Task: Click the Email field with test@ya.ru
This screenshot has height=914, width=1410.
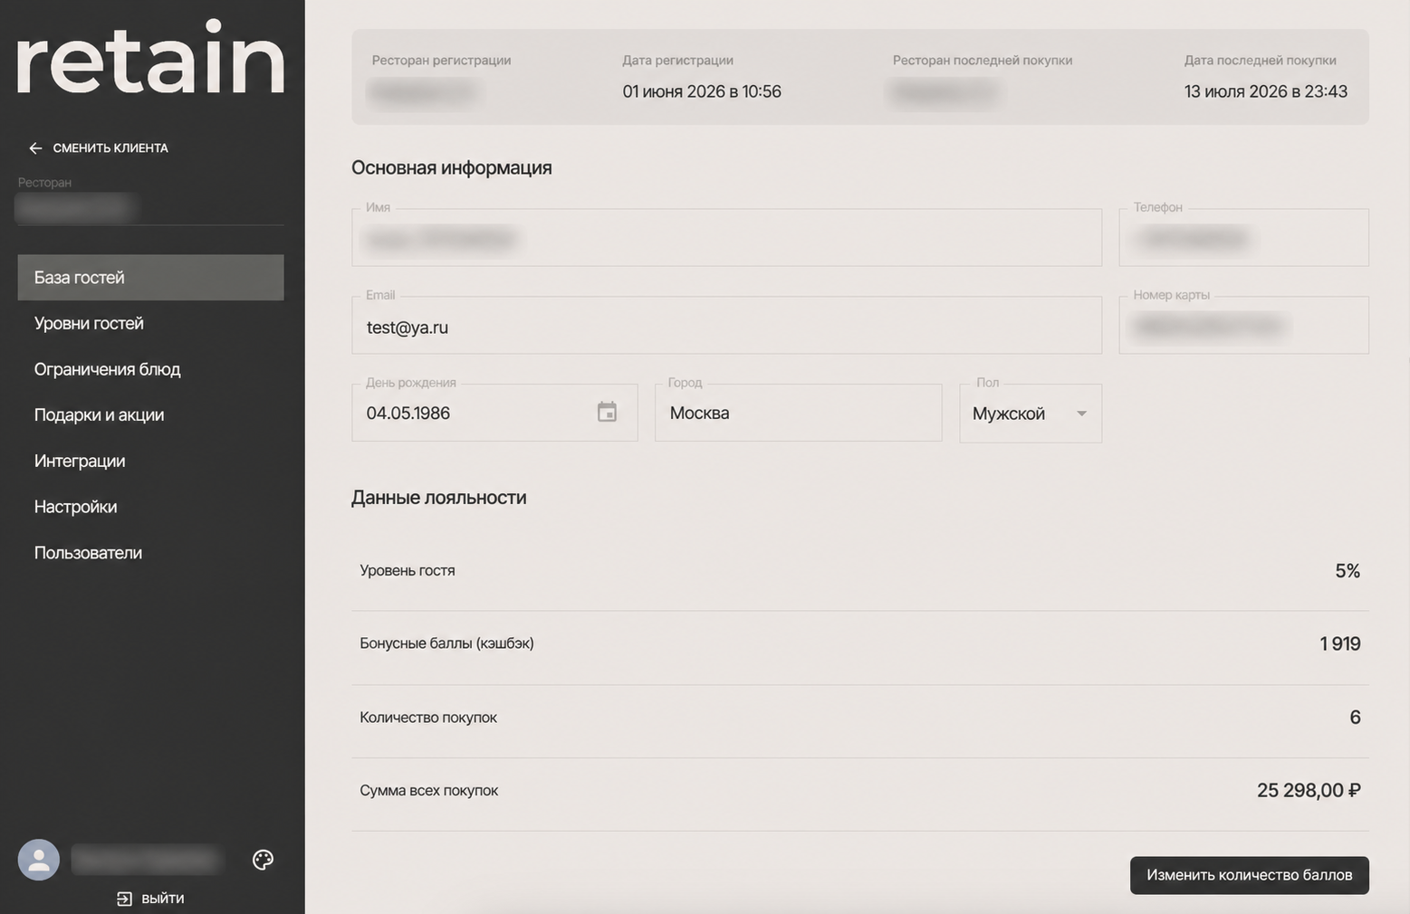Action: [726, 326]
